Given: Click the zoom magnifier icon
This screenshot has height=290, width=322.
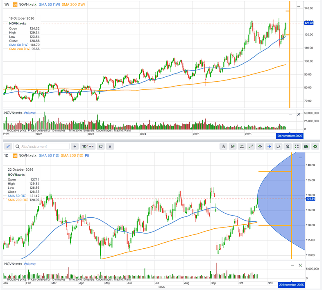Looking at the screenshot, I should 288,147.
